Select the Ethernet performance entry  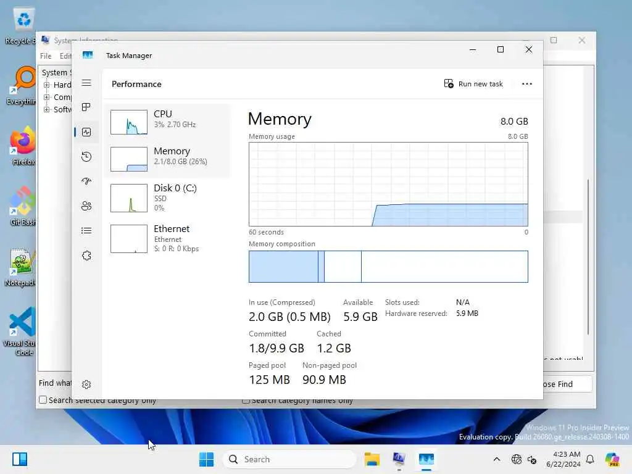coord(168,239)
